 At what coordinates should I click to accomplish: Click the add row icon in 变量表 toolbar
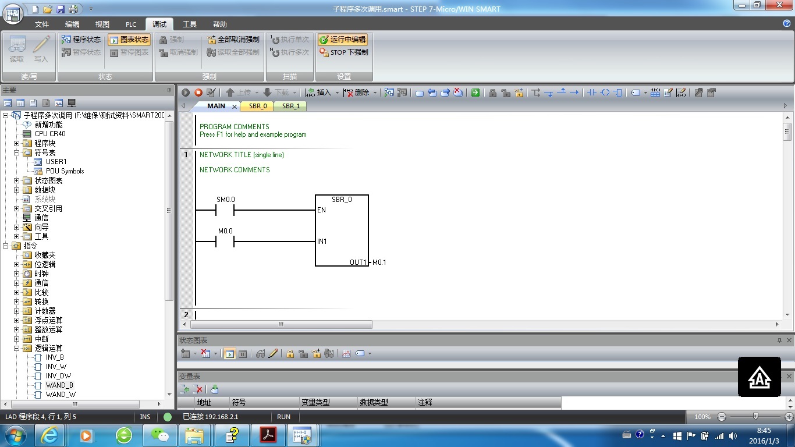pos(184,389)
